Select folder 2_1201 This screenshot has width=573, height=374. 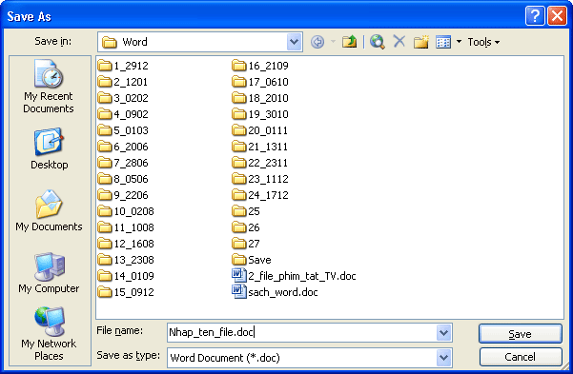[123, 82]
